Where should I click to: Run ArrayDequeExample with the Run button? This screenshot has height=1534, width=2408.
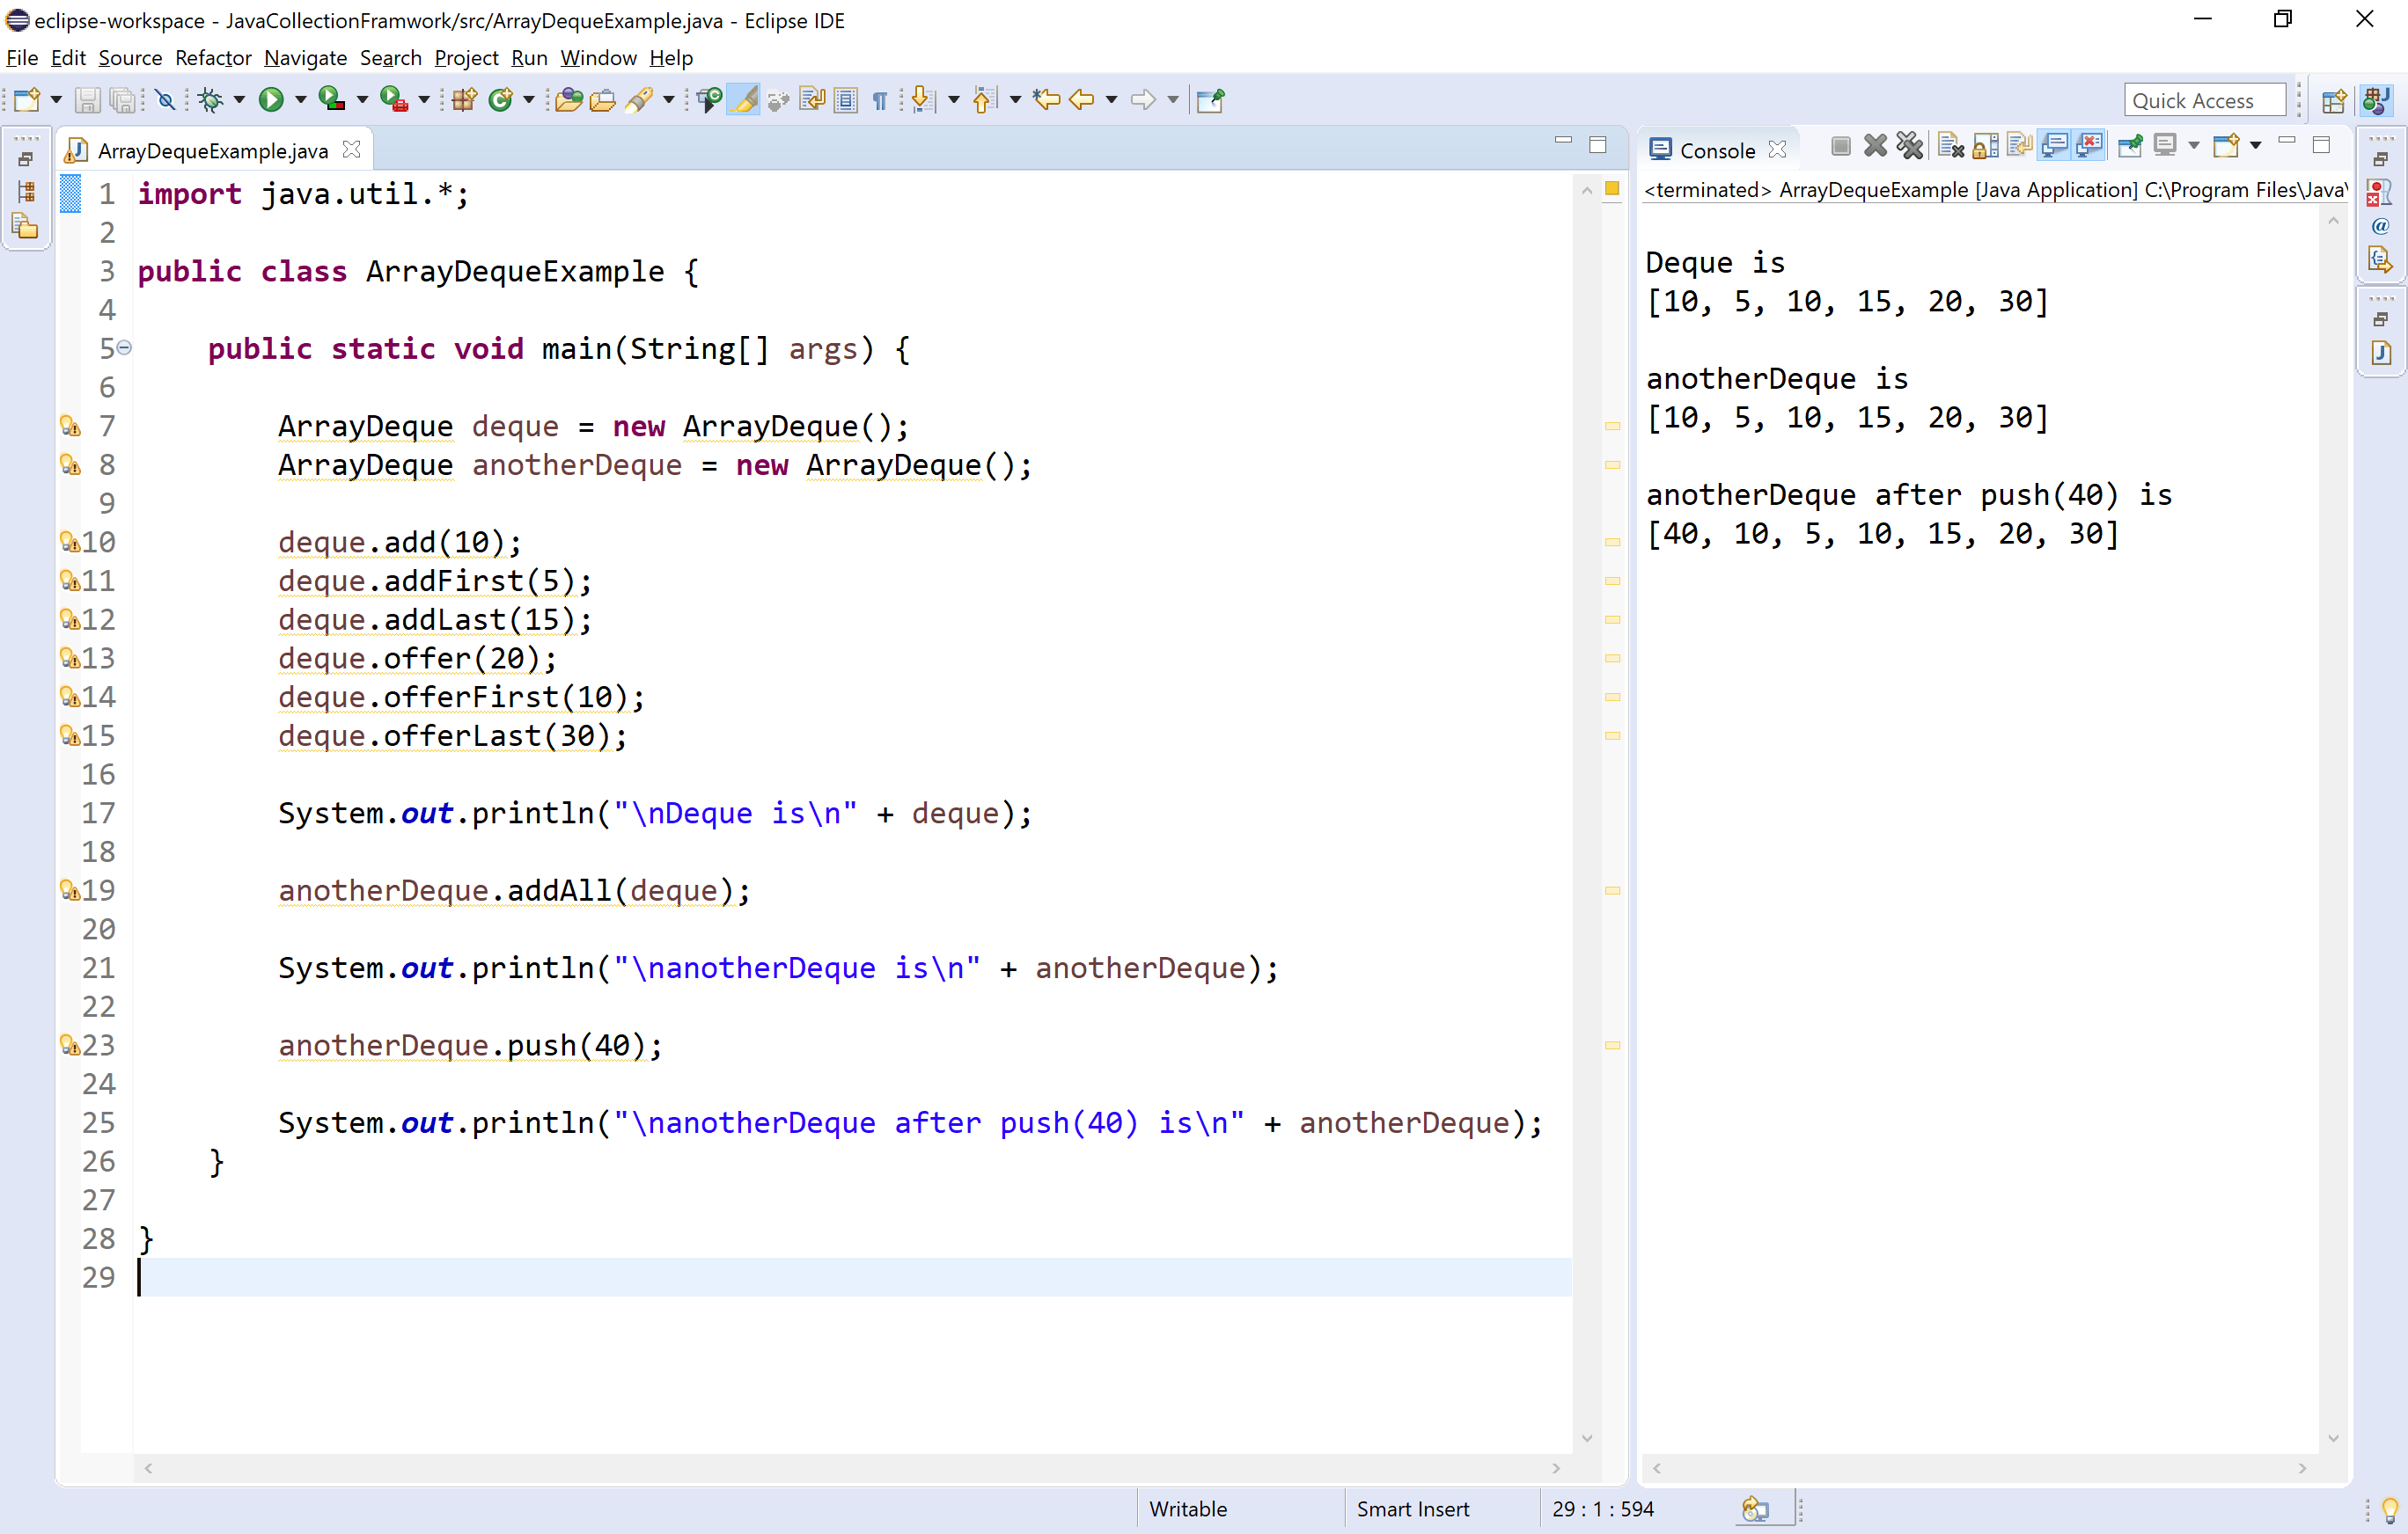(x=273, y=100)
